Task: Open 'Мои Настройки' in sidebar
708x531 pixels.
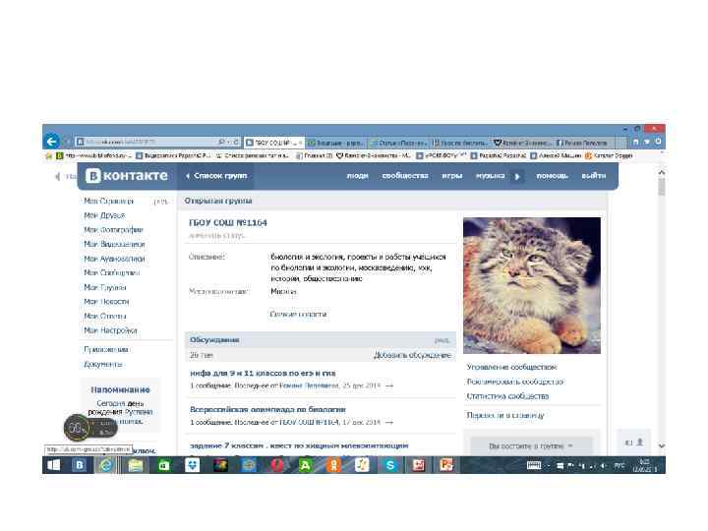Action: [110, 330]
